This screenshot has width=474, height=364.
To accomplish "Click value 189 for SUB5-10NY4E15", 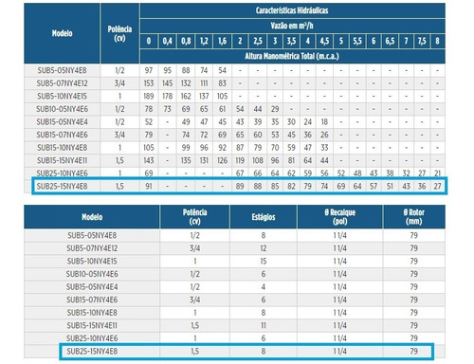I will pos(149,96).
